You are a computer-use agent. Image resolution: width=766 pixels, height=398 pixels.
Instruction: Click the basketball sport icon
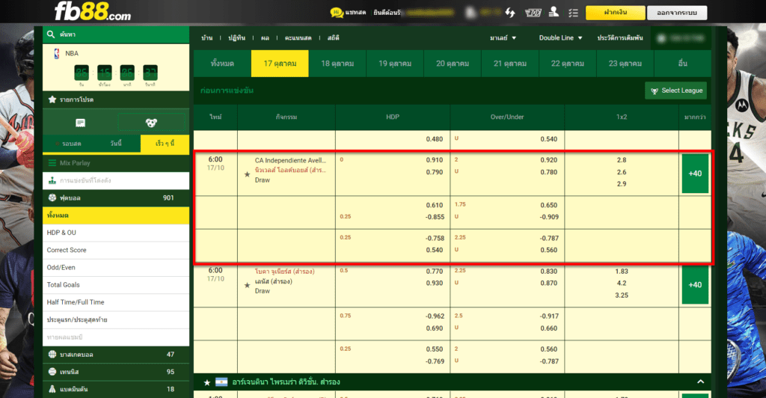[52, 355]
